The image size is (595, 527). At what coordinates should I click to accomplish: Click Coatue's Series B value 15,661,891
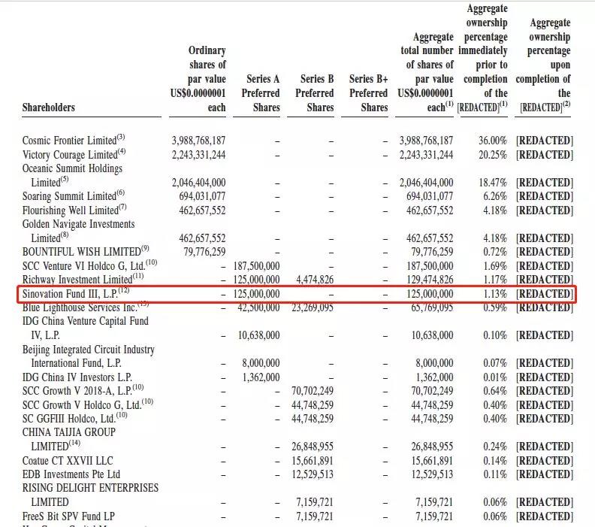pos(313,461)
